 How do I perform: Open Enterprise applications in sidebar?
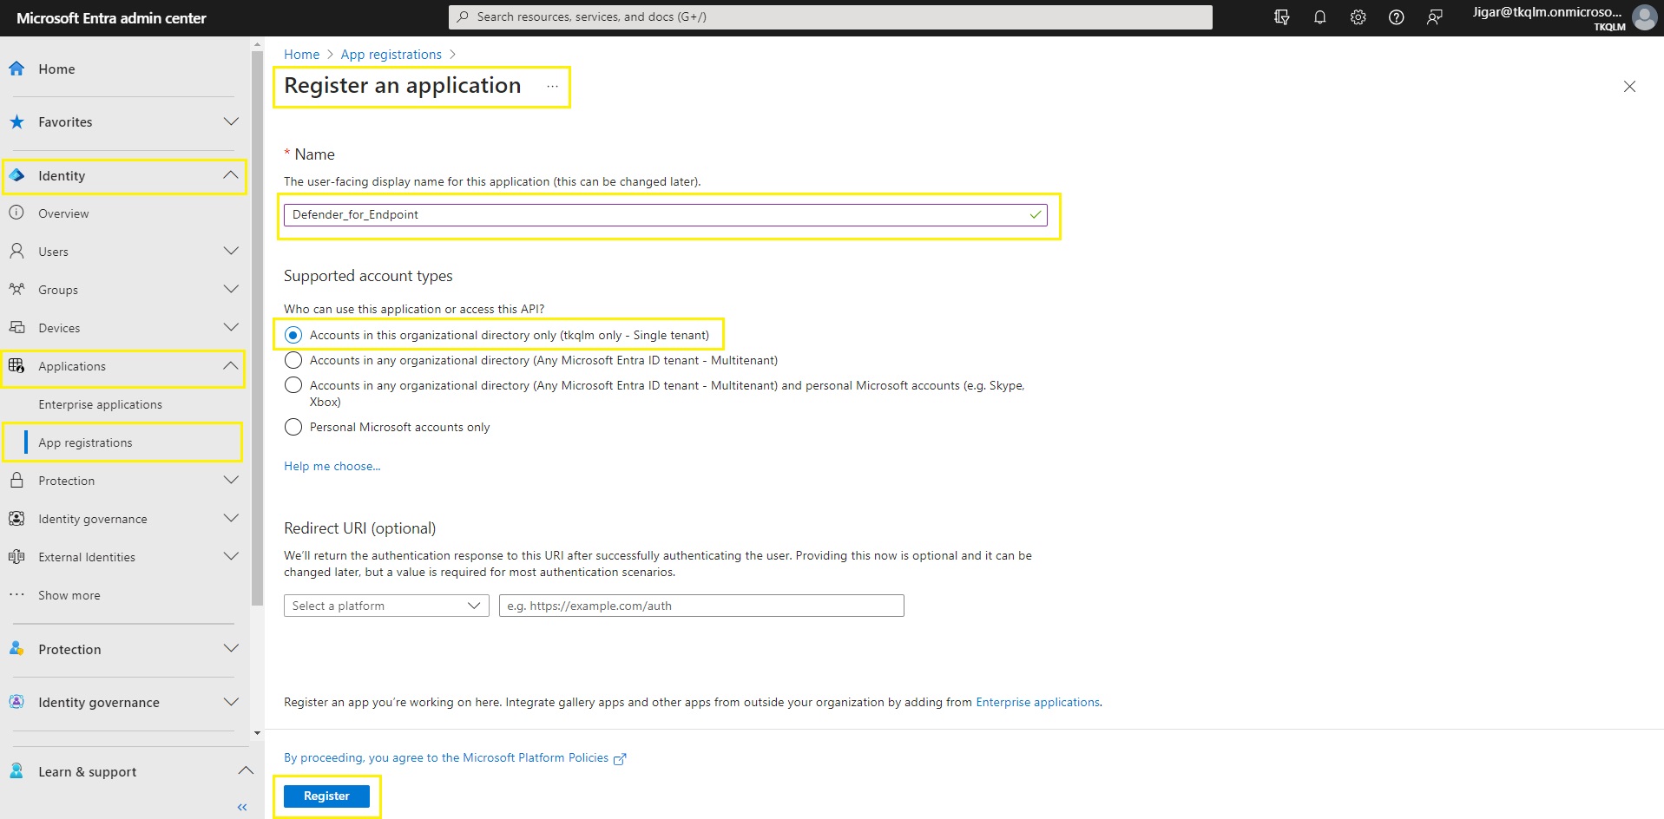click(x=100, y=404)
